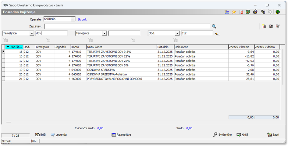Click konto cell 040000
Viewport: 288px width, 146px height.
[79, 70]
